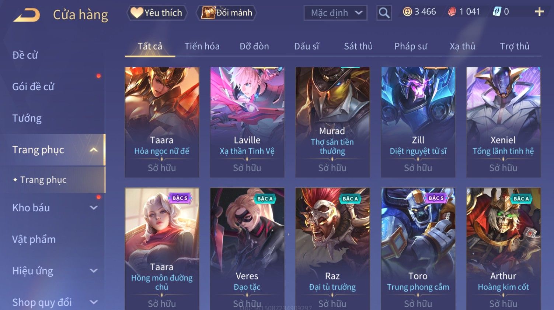554x310 pixels.
Task: Expand the Hiệu ứng sidebar section
Action: point(94,271)
